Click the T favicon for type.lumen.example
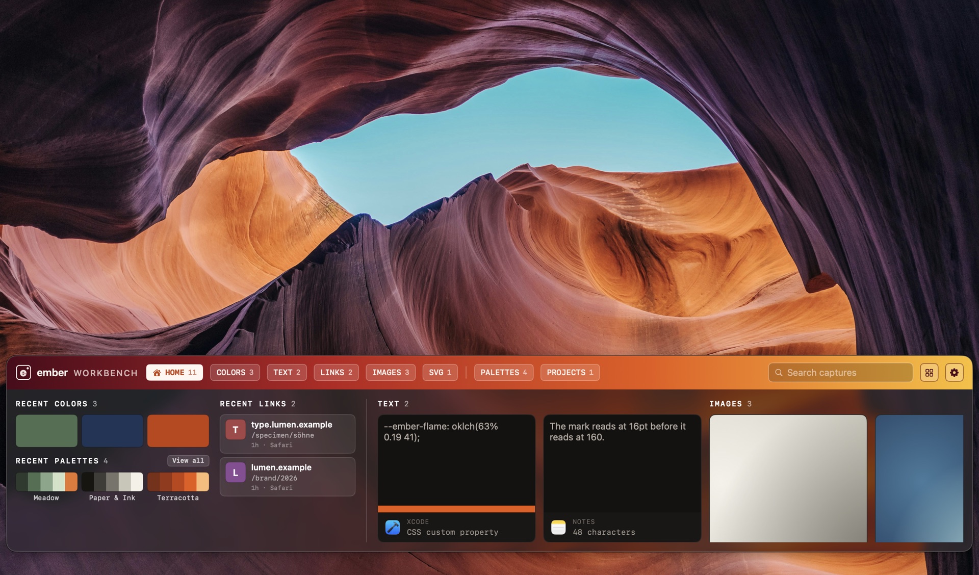Viewport: 979px width, 575px height. pos(236,430)
